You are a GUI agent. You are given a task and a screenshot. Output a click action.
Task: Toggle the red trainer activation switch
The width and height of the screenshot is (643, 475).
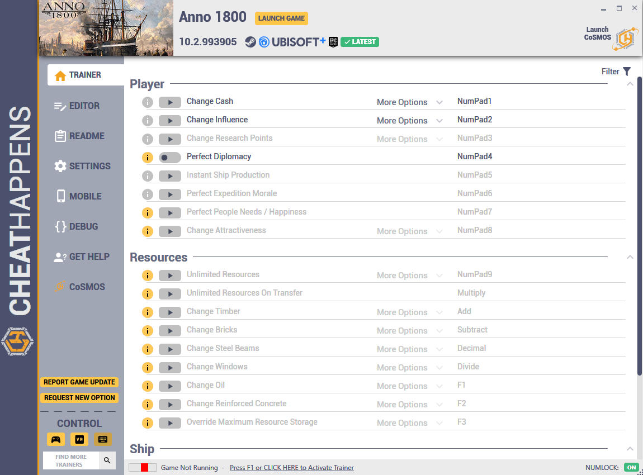pyautogui.click(x=142, y=467)
